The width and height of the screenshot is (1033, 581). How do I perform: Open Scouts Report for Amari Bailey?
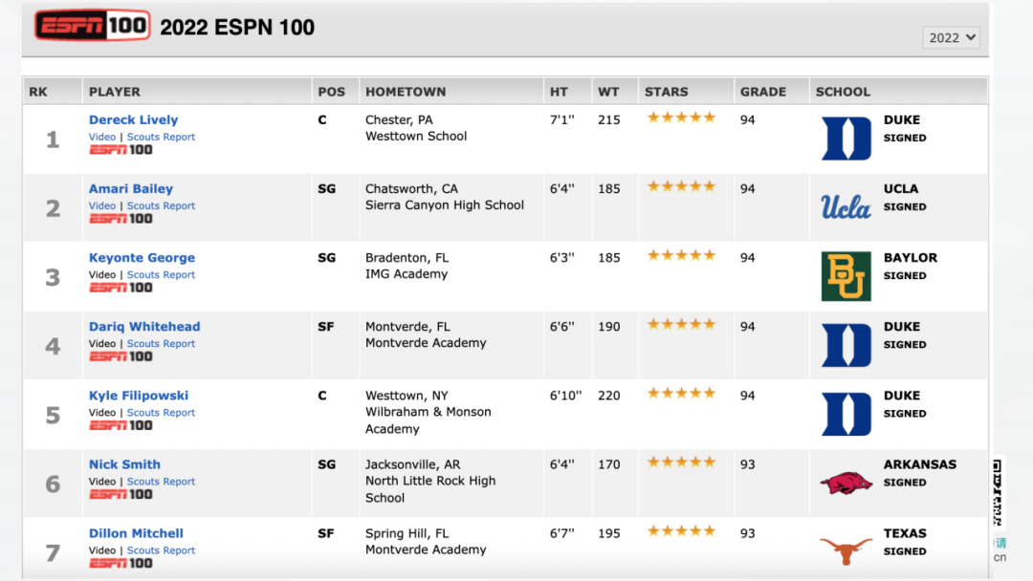click(x=161, y=205)
